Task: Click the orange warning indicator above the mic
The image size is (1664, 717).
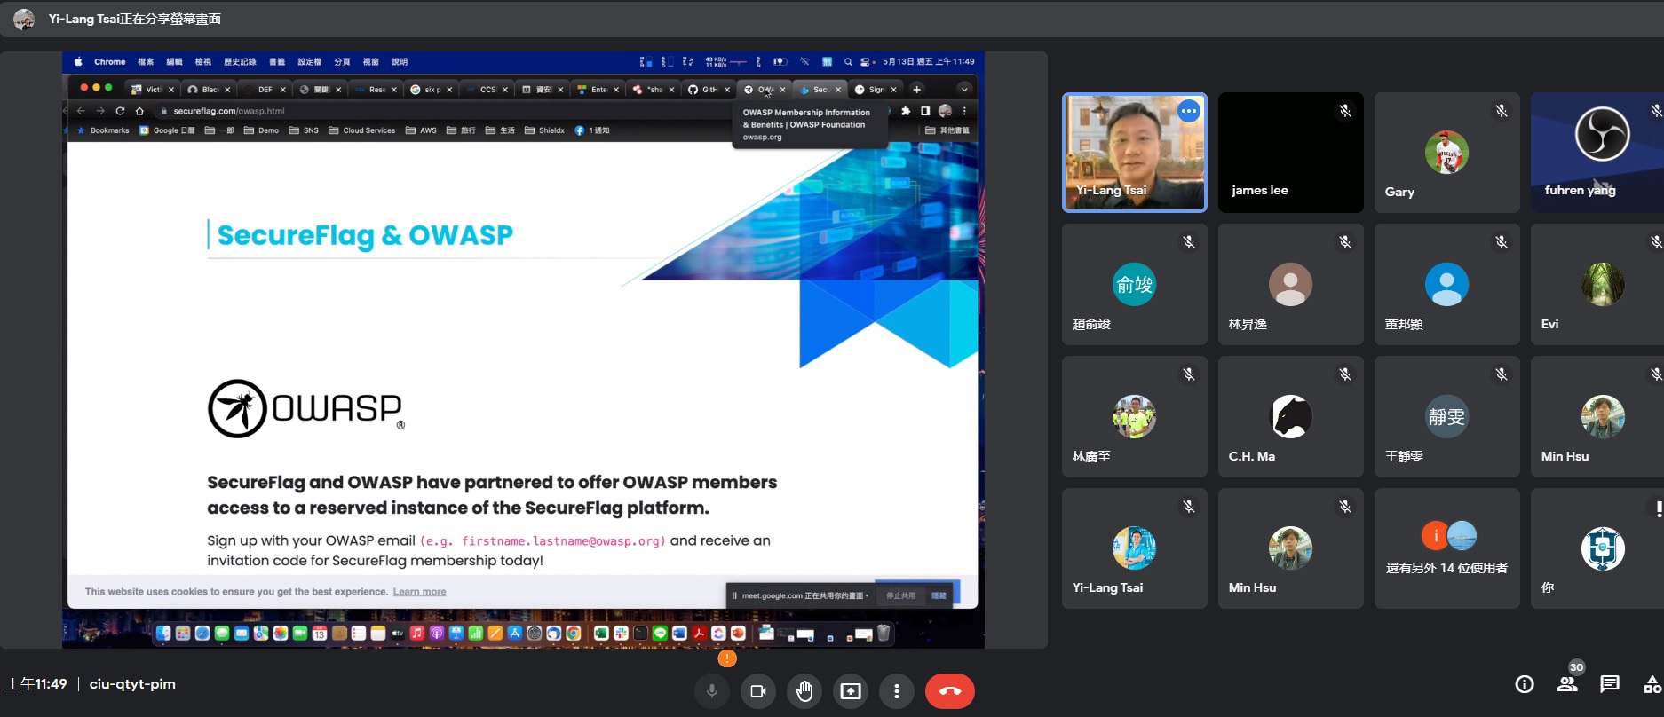Action: 727,658
